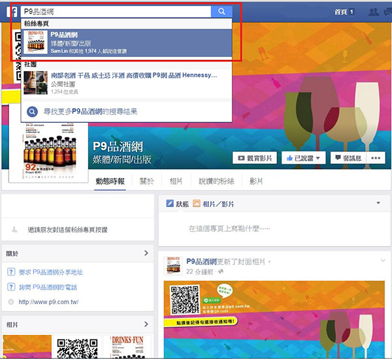Select P9品酒網 page thumbnail in search results

(35, 42)
